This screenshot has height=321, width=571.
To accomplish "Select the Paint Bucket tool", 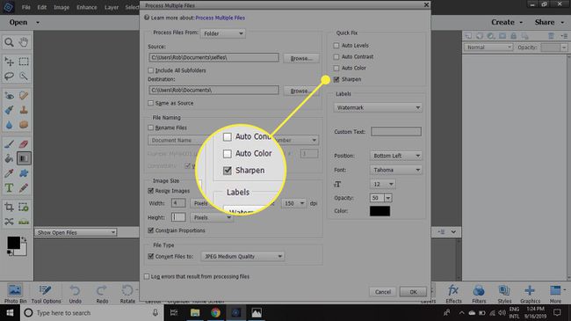I will coord(9,158).
